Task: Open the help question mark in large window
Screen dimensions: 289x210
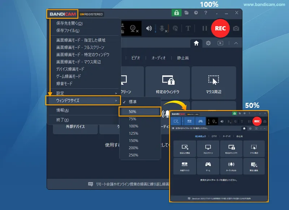Action: [206, 13]
